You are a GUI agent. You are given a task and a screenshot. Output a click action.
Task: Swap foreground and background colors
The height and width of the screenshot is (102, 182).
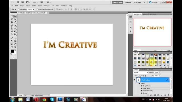pos(15,50)
